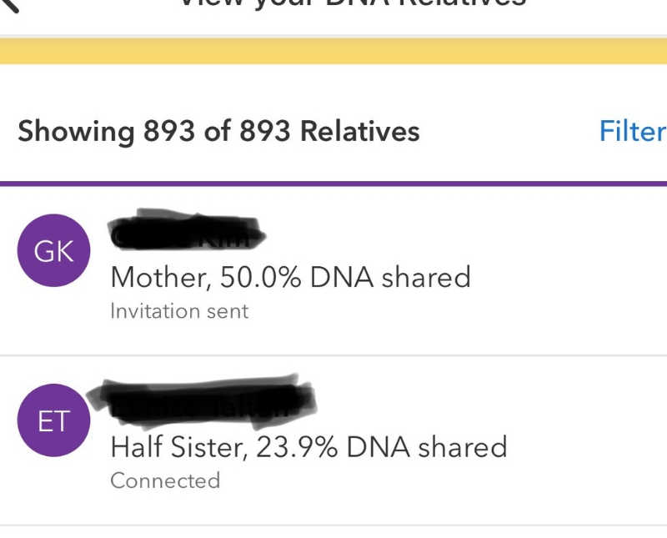This screenshot has height=538, width=667.
Task: Tap the 23.9% figure in second entry
Action: click(x=297, y=447)
